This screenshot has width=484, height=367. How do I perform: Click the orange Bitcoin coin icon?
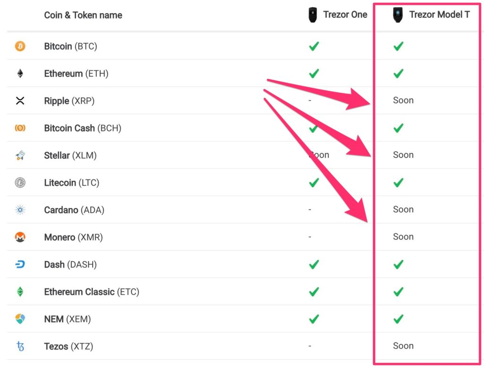click(x=20, y=46)
